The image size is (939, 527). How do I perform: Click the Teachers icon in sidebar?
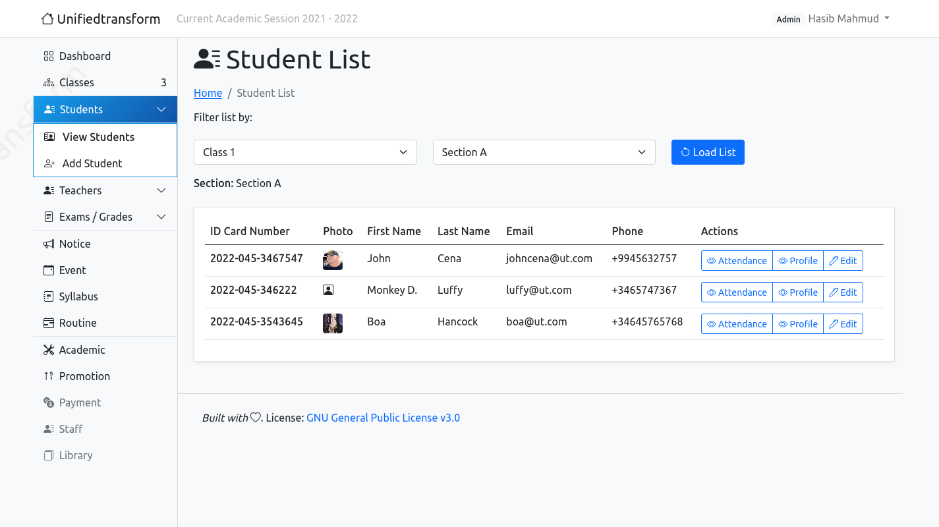[x=49, y=190]
